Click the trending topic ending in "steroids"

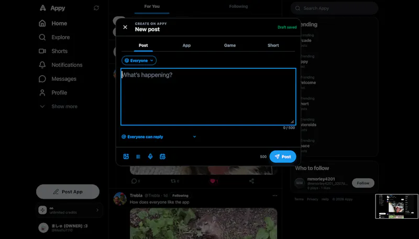[x=308, y=125]
